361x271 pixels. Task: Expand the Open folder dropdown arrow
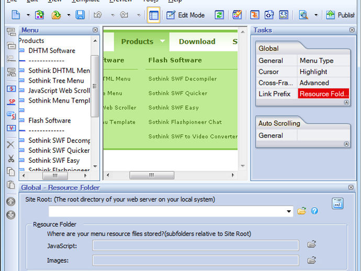point(69,15)
